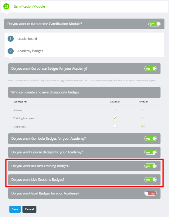Open the Gamification Module heading
This screenshot has width=169, height=217.
[29, 6]
